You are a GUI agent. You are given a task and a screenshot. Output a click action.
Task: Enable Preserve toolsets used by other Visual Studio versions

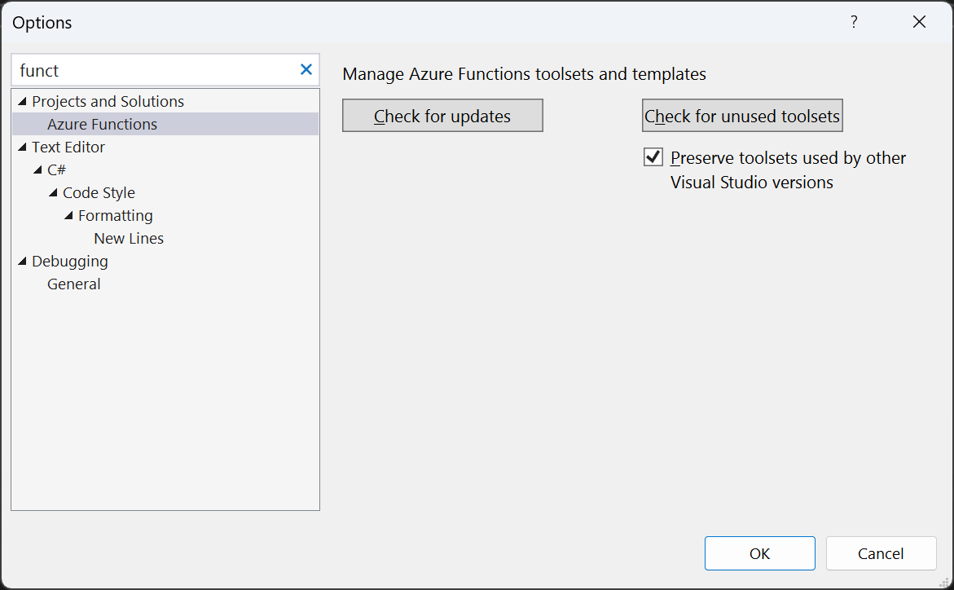[x=653, y=156]
